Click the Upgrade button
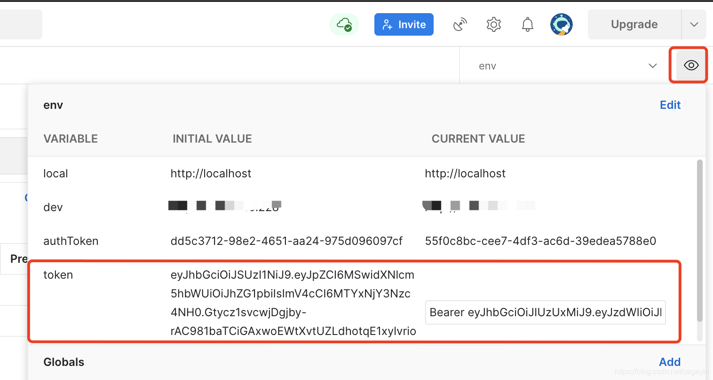 634,24
